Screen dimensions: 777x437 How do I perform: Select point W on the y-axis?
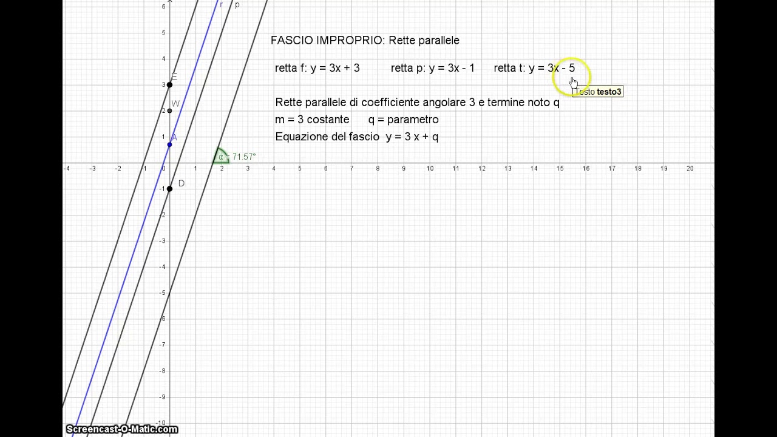tap(169, 110)
